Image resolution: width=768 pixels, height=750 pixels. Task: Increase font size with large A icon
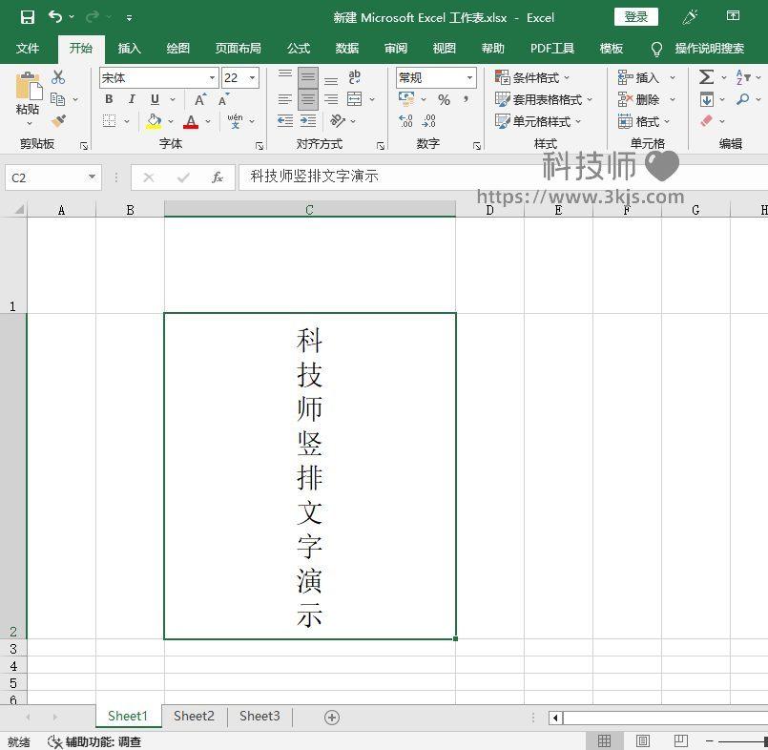[x=200, y=99]
